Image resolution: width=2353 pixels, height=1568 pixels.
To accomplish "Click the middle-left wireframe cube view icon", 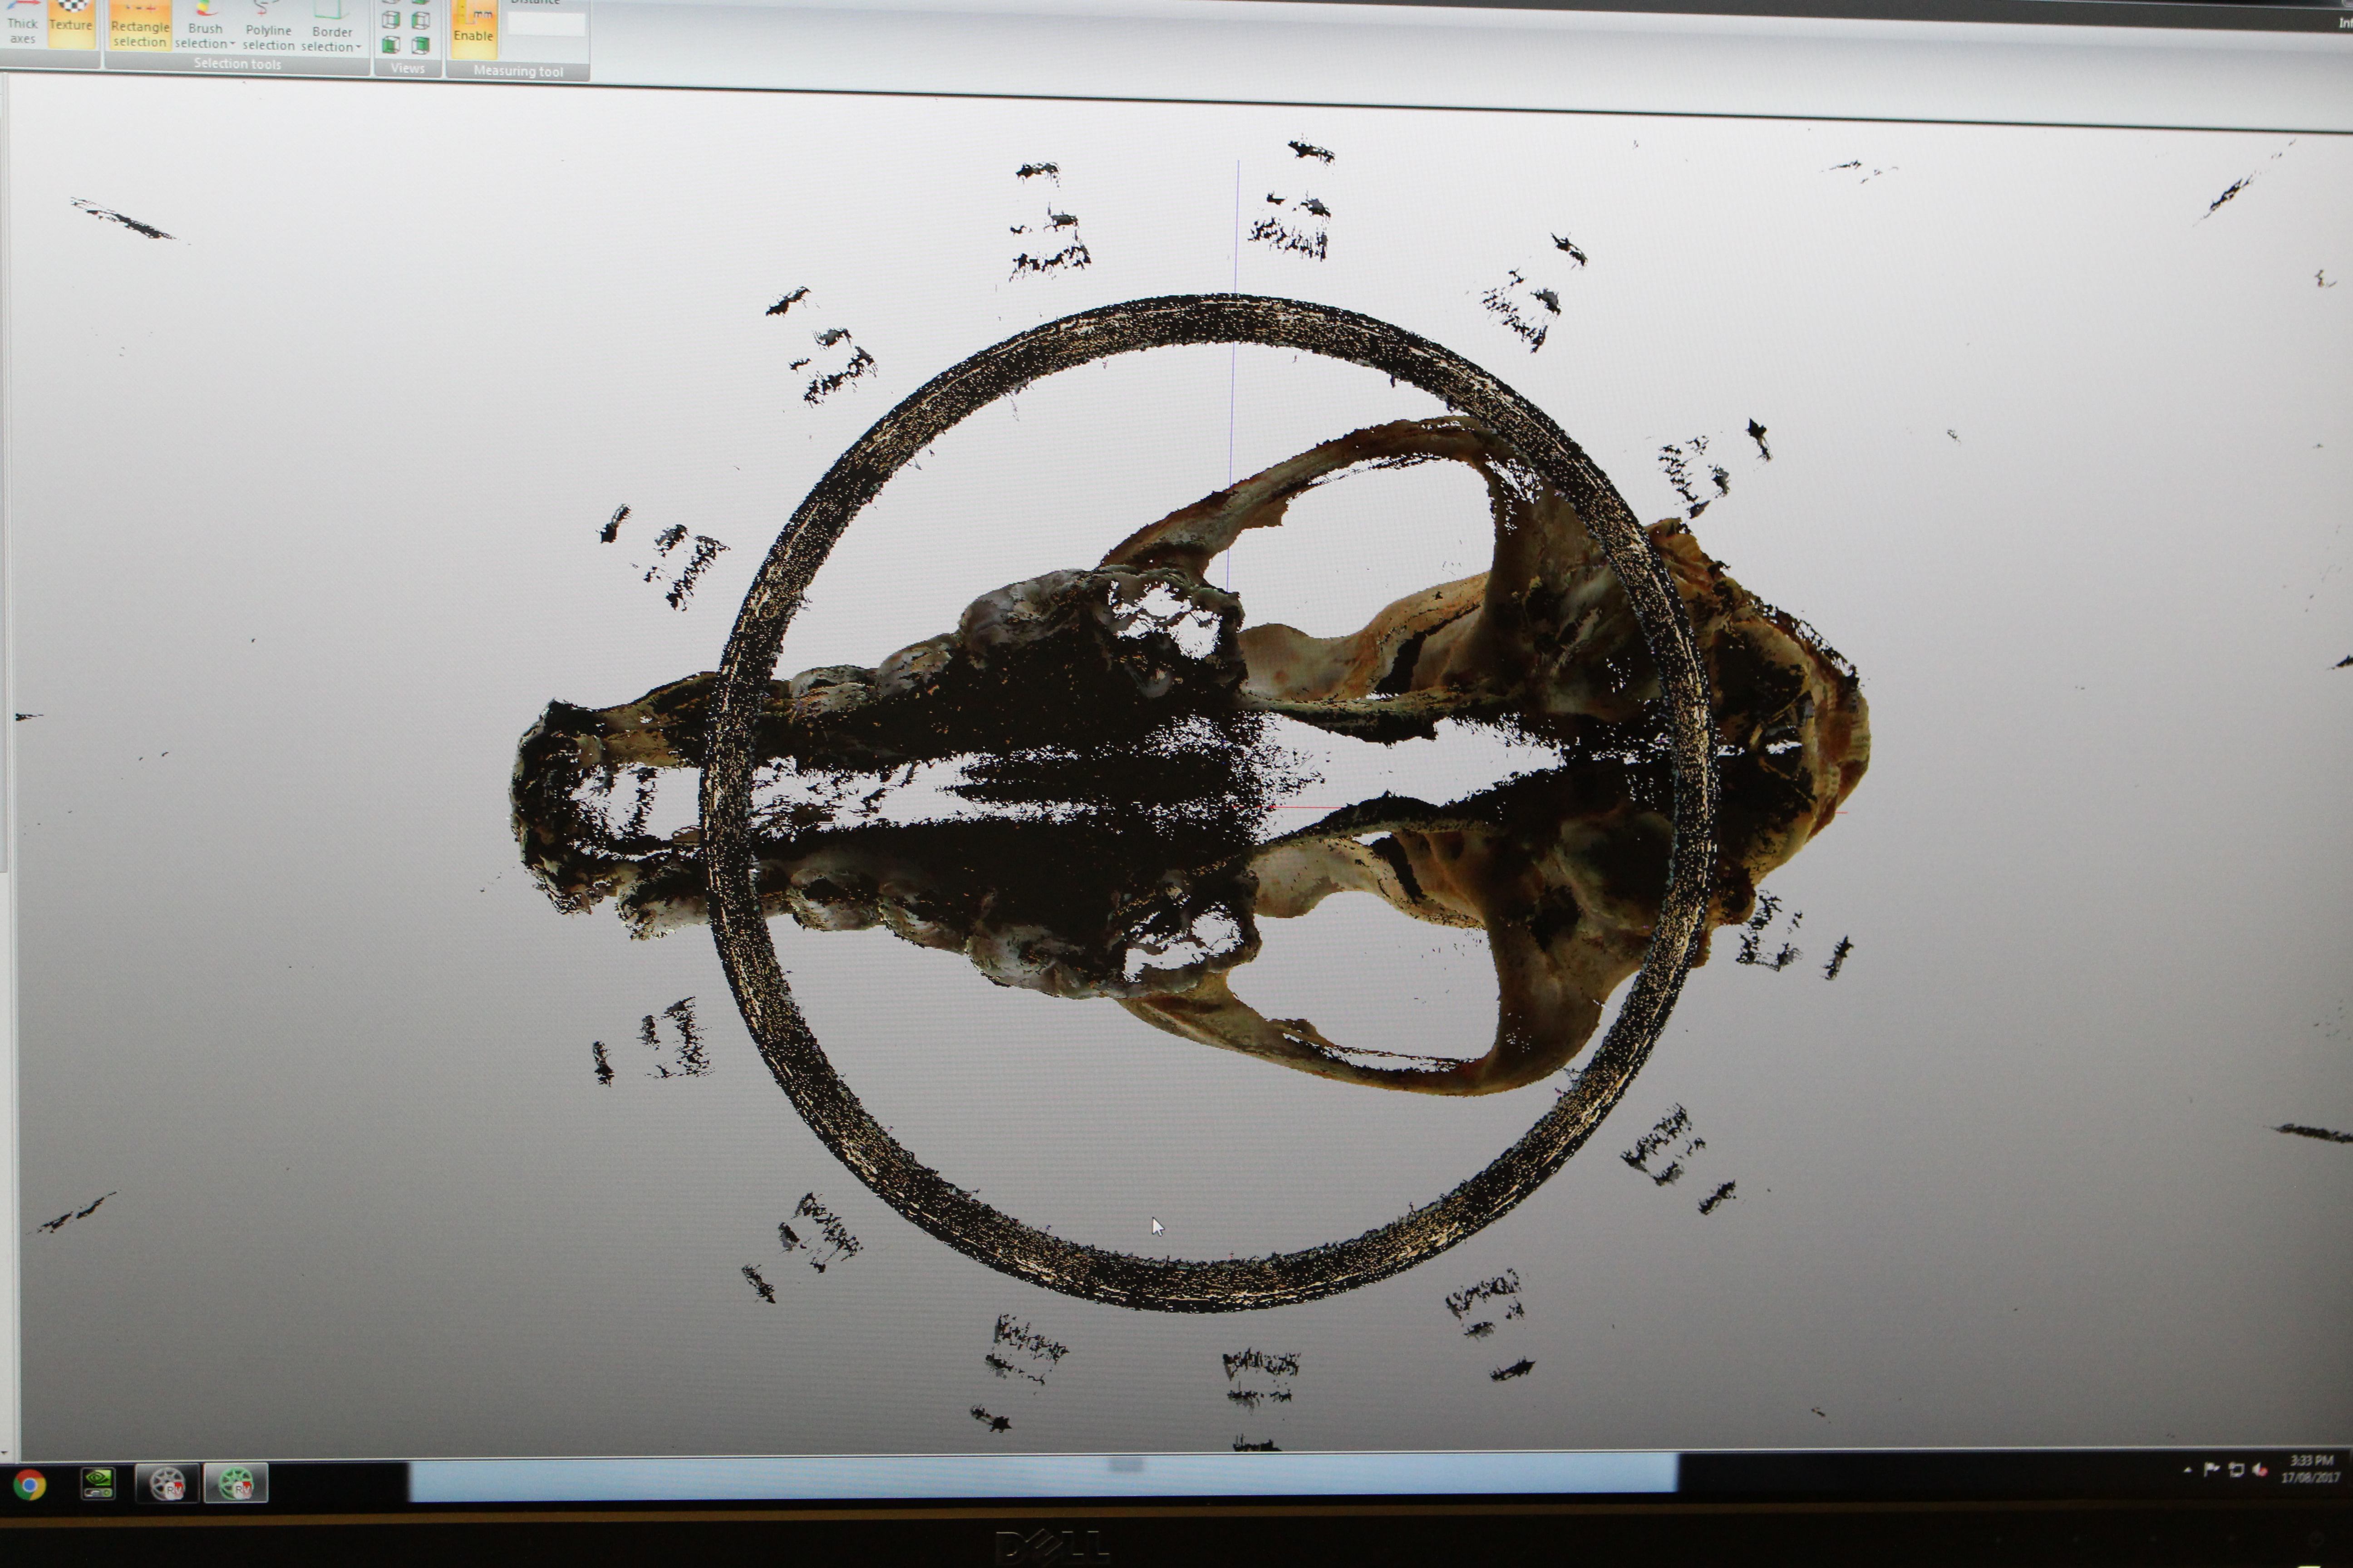I will (391, 19).
